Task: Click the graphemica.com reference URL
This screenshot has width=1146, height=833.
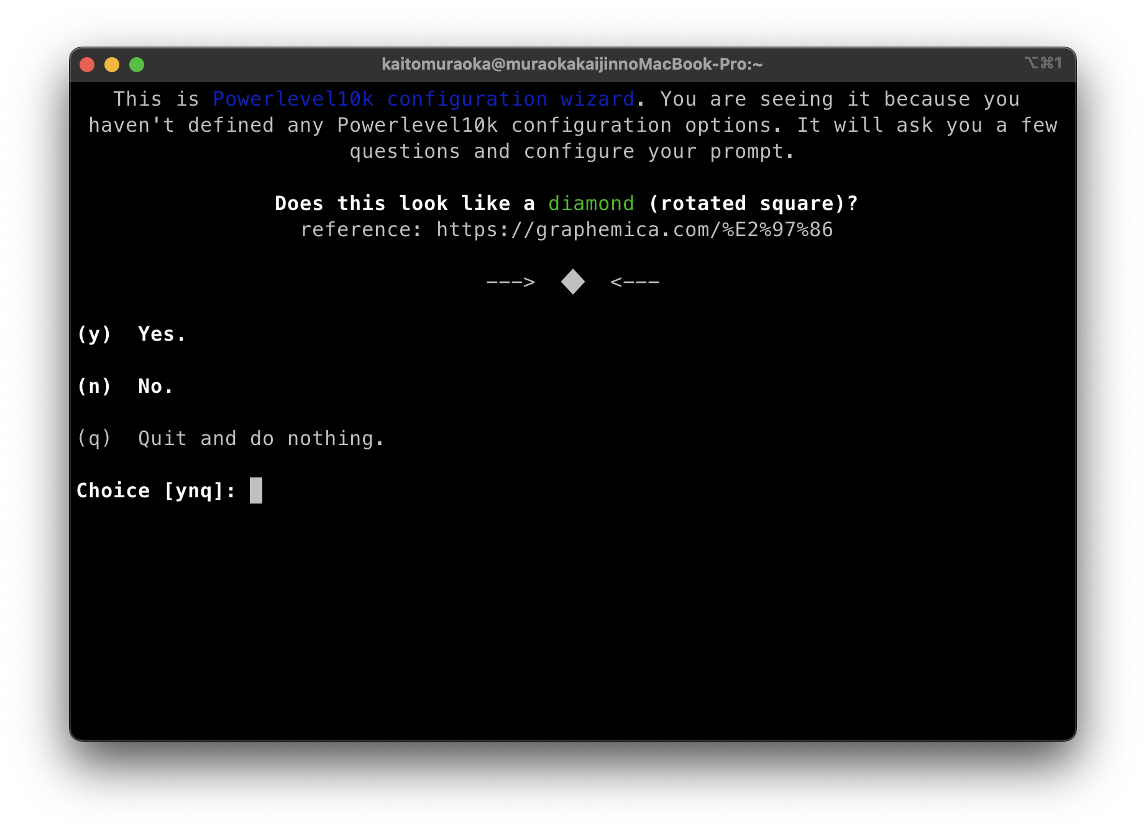Action: pyautogui.click(x=635, y=230)
